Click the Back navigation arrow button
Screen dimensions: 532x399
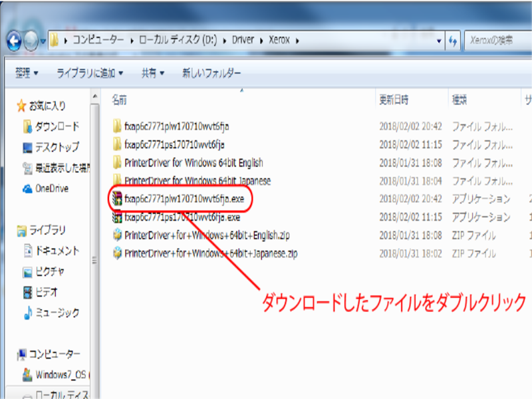[14, 41]
